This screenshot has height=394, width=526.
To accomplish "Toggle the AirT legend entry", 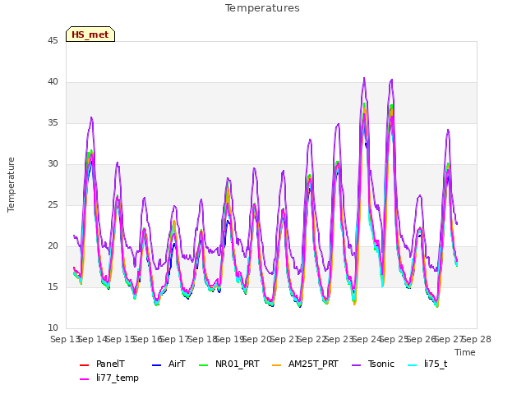I will [168, 364].
